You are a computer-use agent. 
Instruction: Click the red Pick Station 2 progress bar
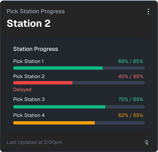[43, 83]
